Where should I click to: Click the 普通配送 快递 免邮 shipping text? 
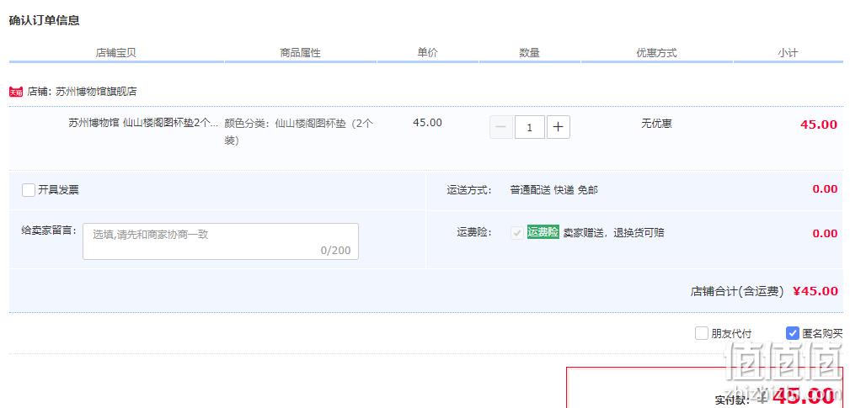pos(554,190)
